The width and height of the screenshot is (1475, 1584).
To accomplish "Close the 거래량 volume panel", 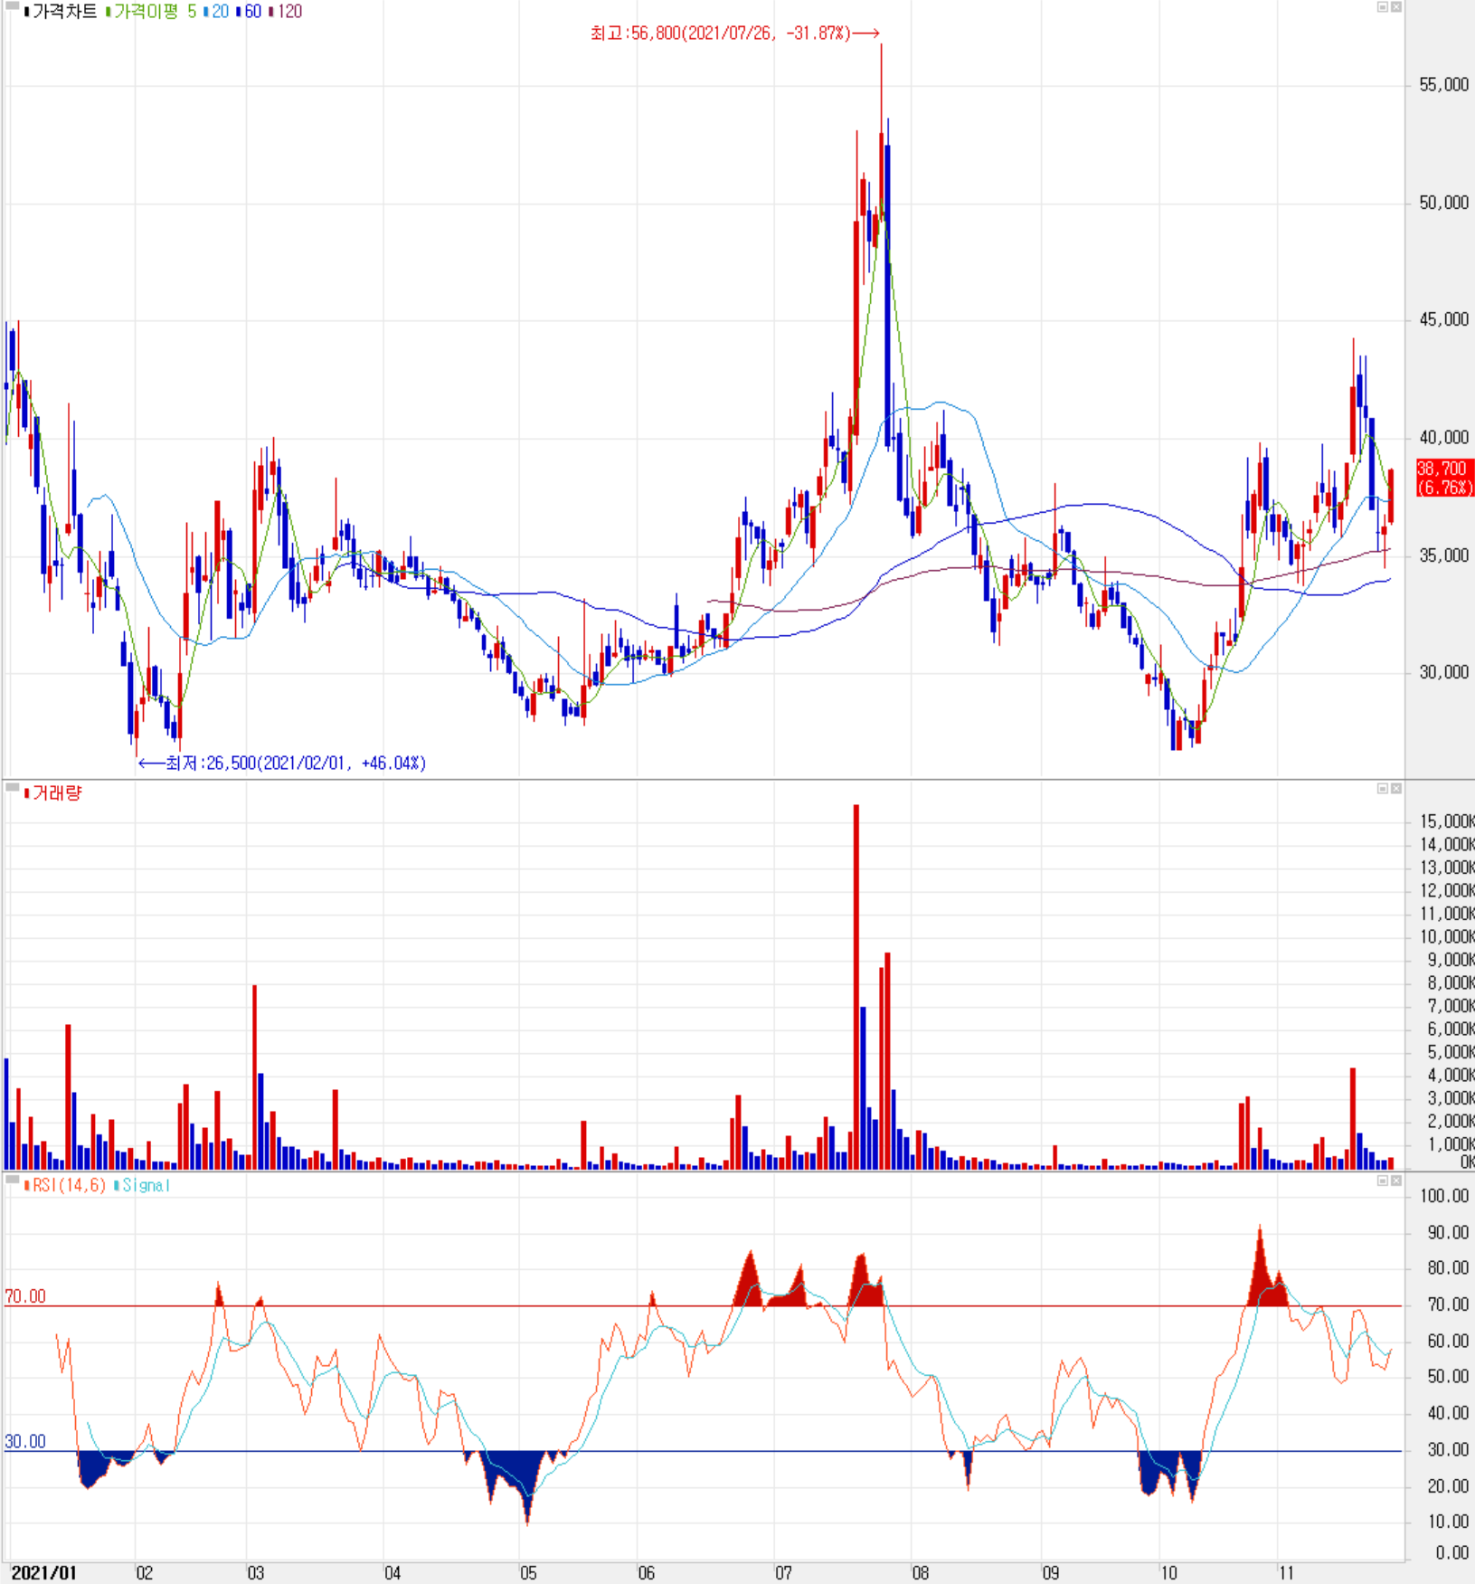I will pyautogui.click(x=1396, y=789).
